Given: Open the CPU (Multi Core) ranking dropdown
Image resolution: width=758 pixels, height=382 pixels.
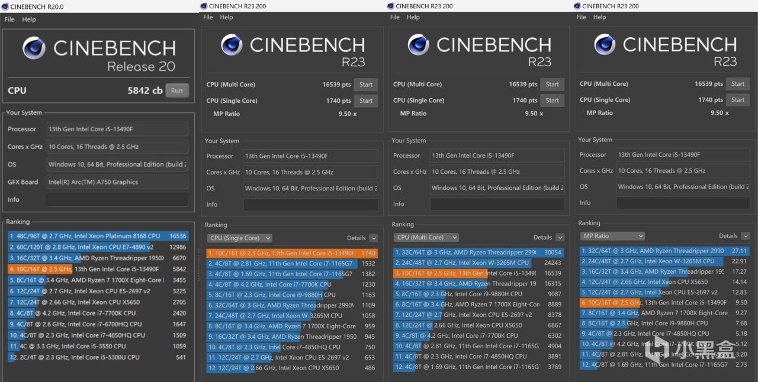Looking at the screenshot, I should tap(426, 237).
